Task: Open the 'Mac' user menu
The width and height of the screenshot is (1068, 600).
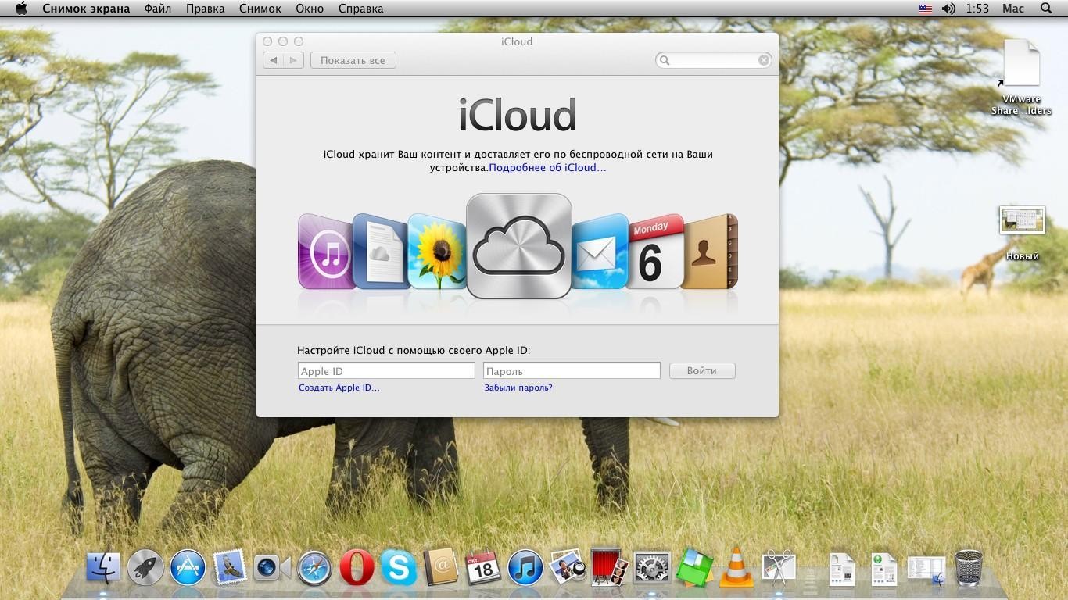Action: tap(1013, 9)
